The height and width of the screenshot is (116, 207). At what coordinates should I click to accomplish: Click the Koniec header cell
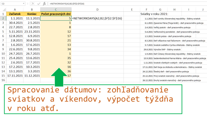pos(32,14)
